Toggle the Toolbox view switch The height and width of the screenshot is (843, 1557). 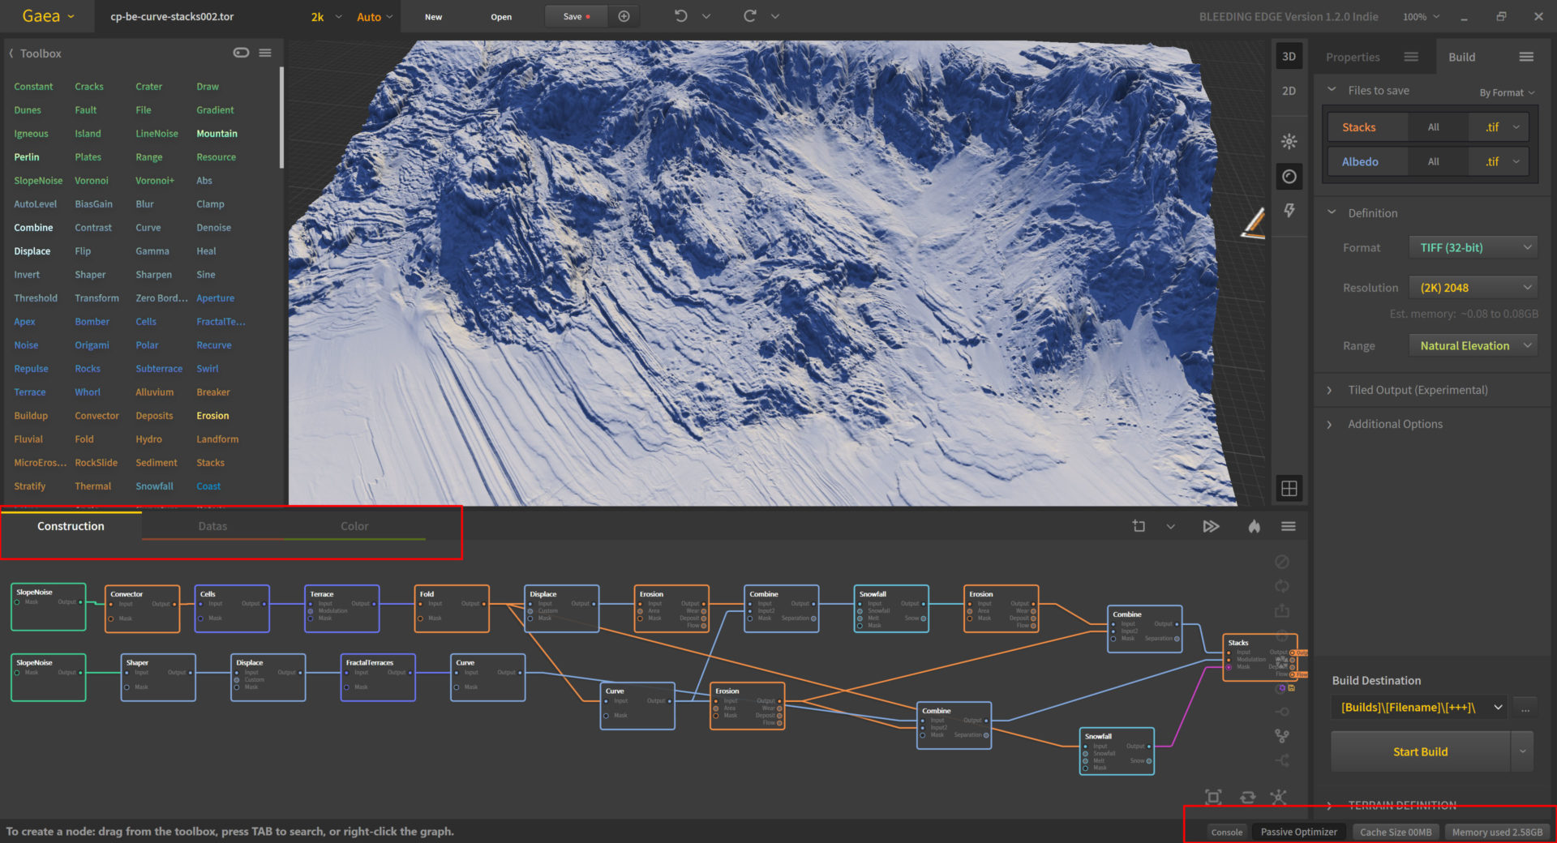pyautogui.click(x=241, y=53)
